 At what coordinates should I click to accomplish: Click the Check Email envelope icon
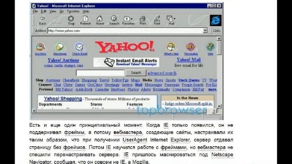point(79,46)
